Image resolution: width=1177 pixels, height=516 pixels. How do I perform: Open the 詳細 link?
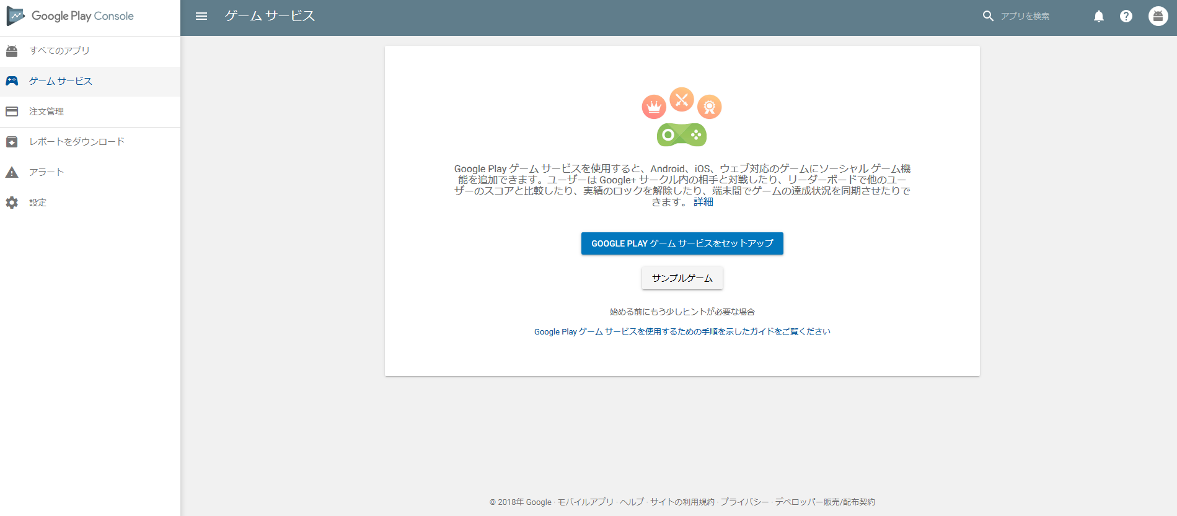point(703,202)
